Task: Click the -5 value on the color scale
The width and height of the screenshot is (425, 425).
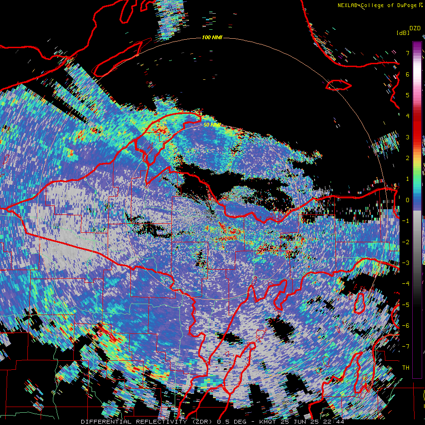Action: tap(406, 305)
